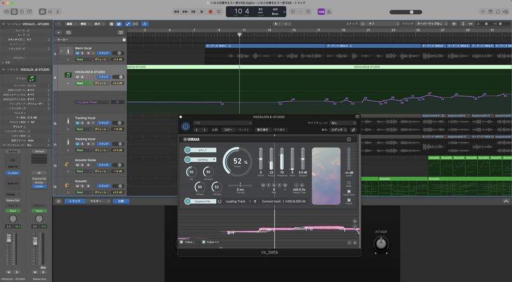Open Acoustic Guitar track automation Read menu
This screenshot has height=282, width=512.
tap(83, 171)
